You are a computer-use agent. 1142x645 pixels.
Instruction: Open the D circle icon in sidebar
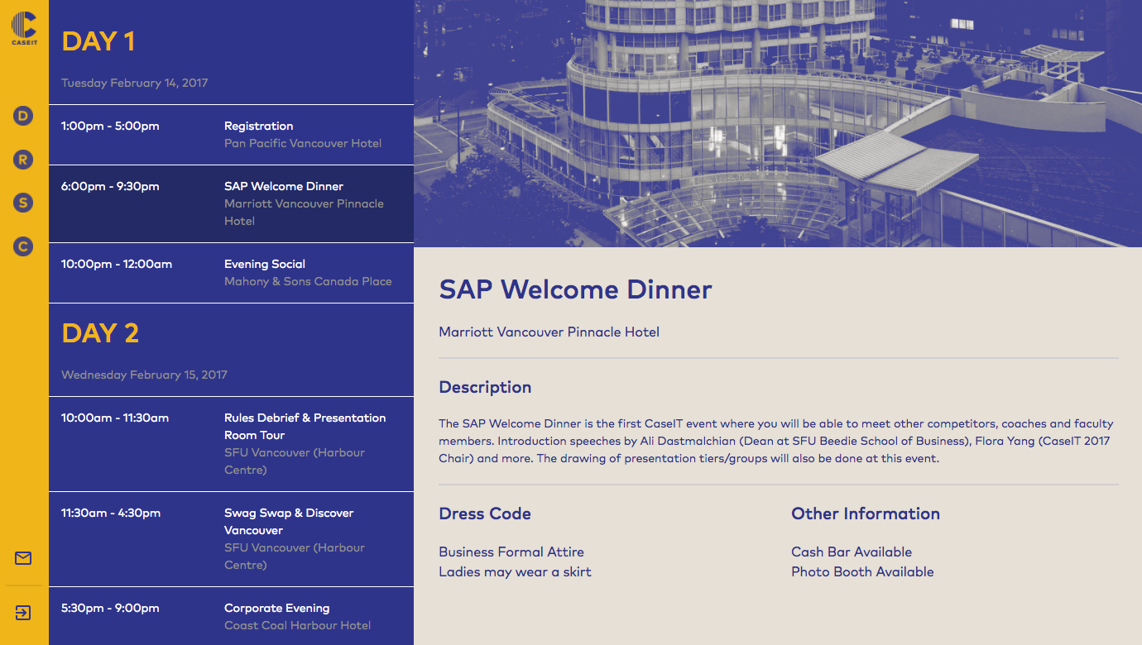[x=23, y=117]
